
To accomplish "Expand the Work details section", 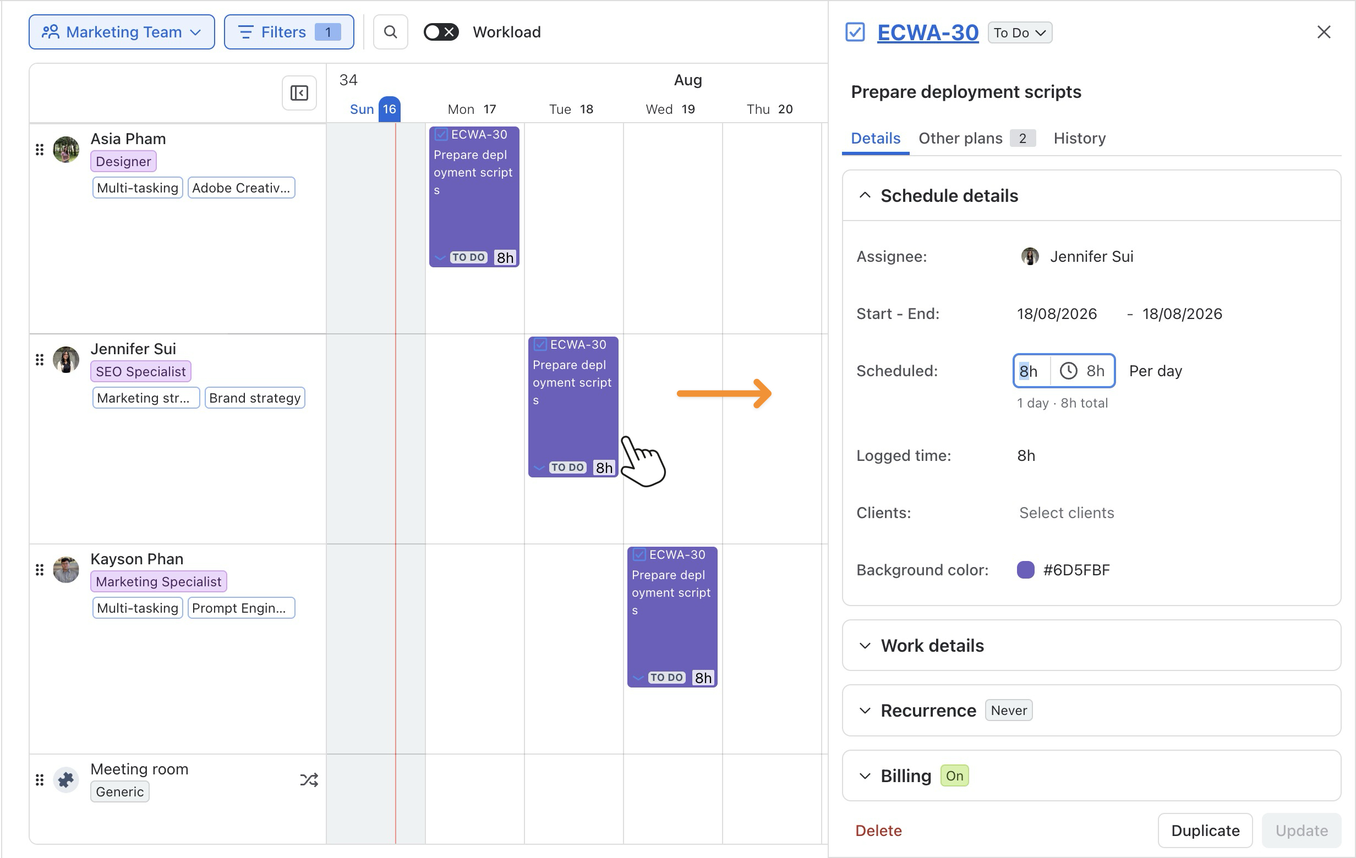I will coord(865,645).
